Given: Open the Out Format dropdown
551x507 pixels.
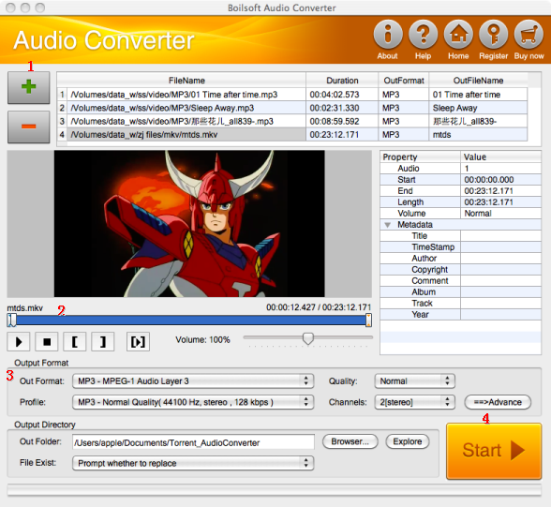Looking at the screenshot, I should point(193,381).
